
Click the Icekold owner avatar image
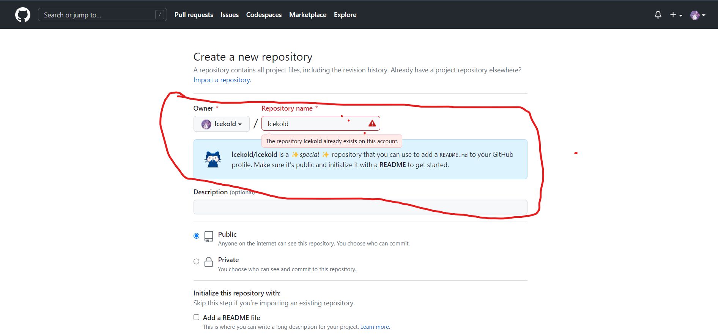(206, 124)
